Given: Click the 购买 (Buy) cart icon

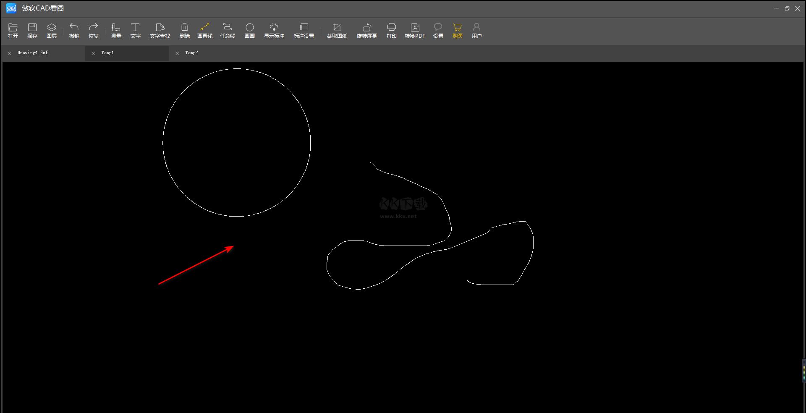Looking at the screenshot, I should [458, 31].
